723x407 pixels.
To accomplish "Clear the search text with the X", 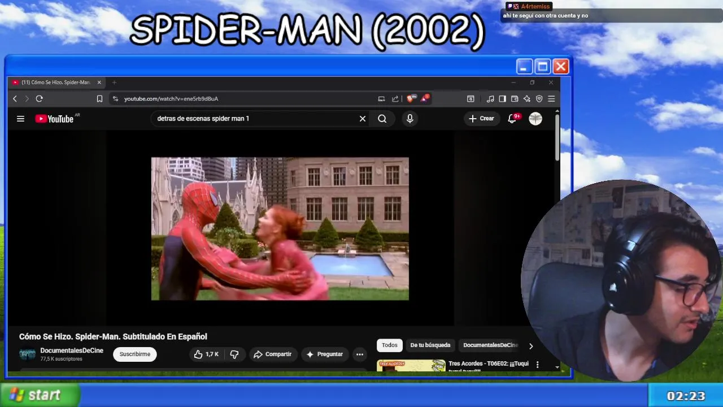I will (x=363, y=119).
